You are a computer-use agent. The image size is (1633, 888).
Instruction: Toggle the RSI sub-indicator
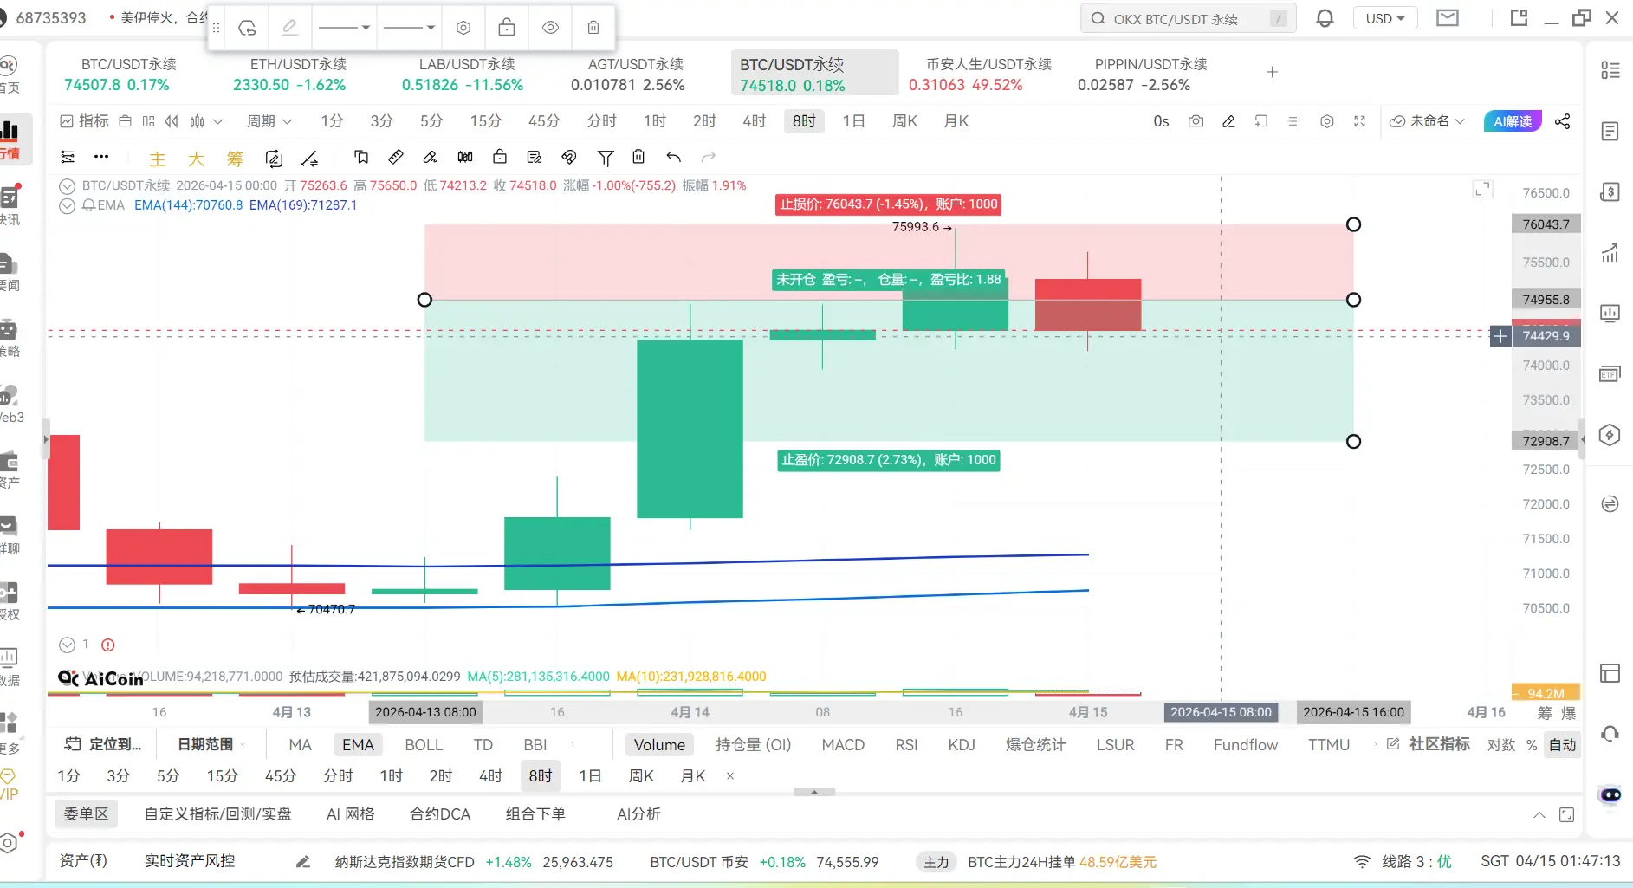[x=906, y=745]
